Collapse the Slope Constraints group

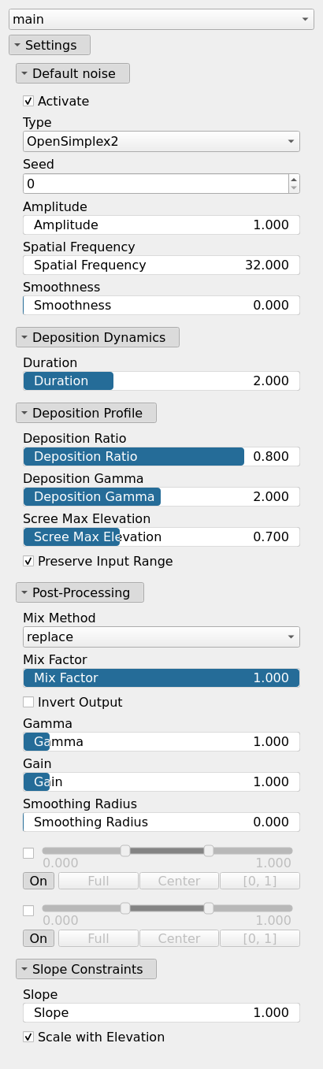click(x=86, y=969)
